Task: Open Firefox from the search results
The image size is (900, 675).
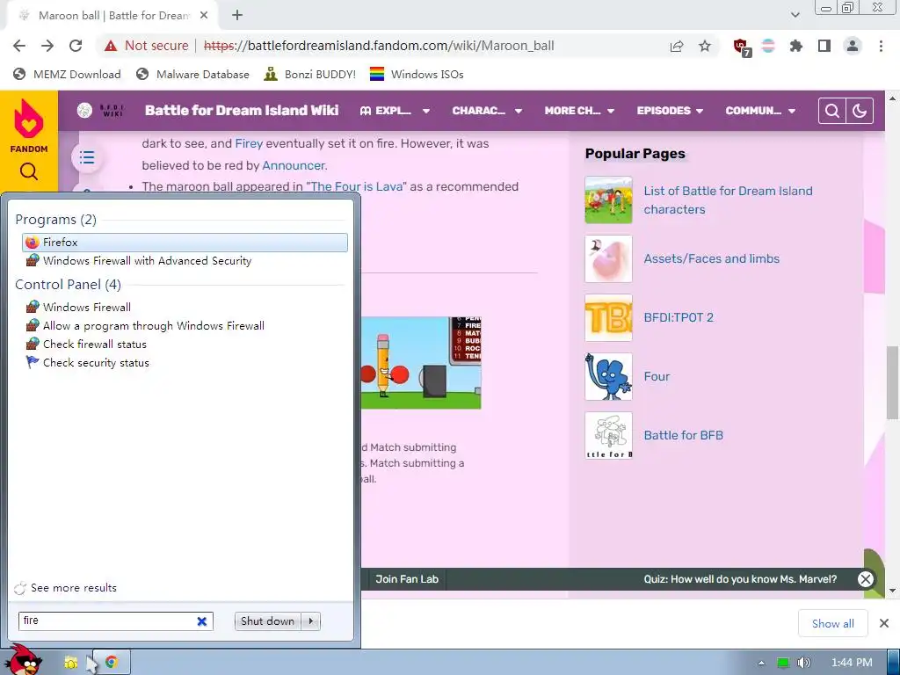Action: click(x=185, y=243)
